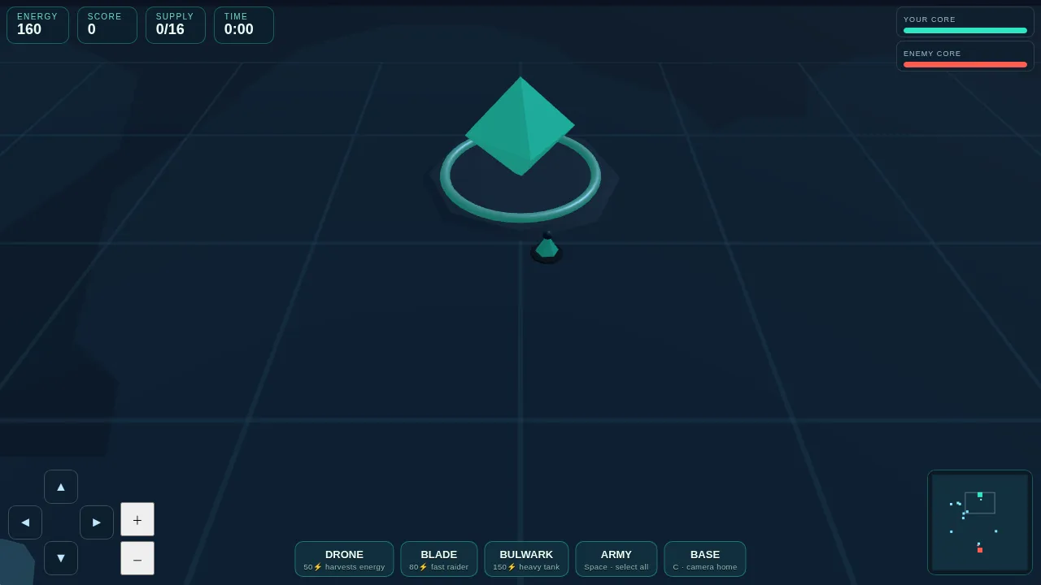Click the minimap to move the view
The height and width of the screenshot is (585, 1041).
click(x=980, y=522)
